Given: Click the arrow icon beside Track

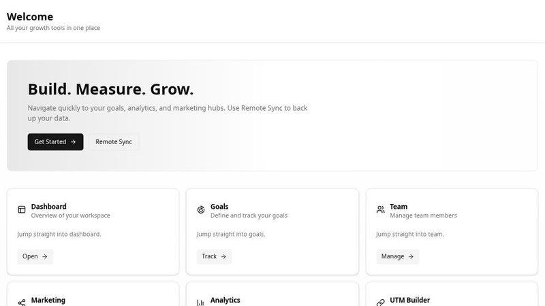Looking at the screenshot, I should [223, 256].
